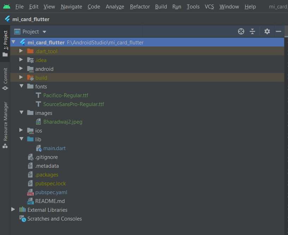The image size is (288, 235).
Task: Expand the .dart_tool folder
Action: click(x=22, y=51)
